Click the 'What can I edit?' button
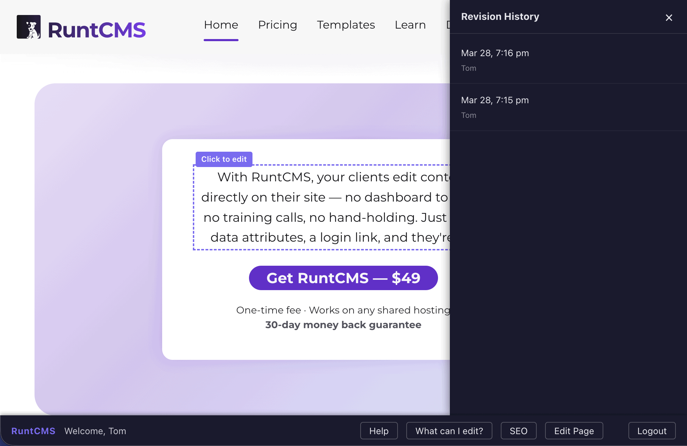The height and width of the screenshot is (446, 687). tap(449, 431)
